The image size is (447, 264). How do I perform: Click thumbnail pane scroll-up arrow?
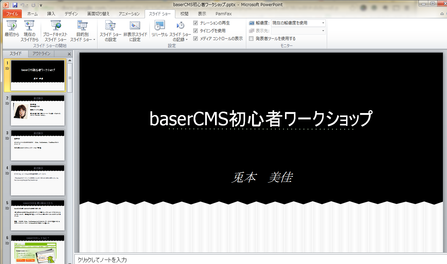pyautogui.click(x=70, y=60)
